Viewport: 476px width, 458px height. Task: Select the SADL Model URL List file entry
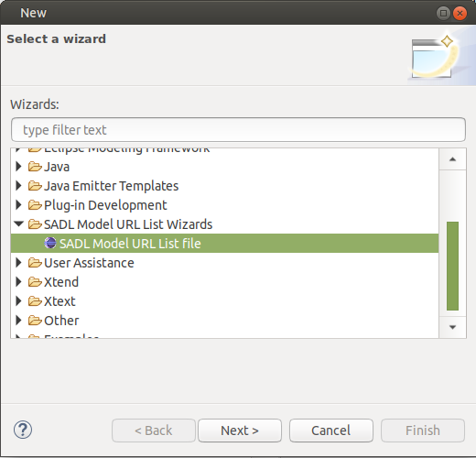tap(224, 244)
